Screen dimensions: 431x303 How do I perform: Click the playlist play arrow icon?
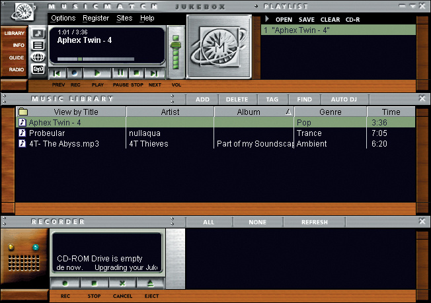click(x=267, y=19)
